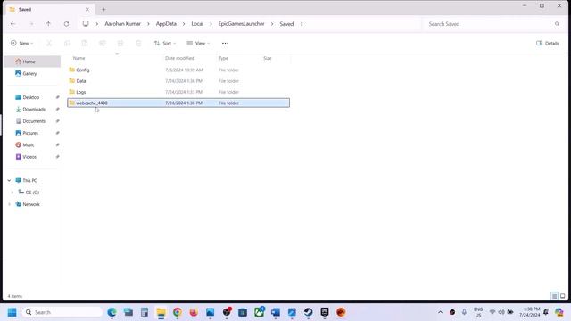Click the PC icon in address bar
The height and width of the screenshot is (321, 571).
click(86, 24)
